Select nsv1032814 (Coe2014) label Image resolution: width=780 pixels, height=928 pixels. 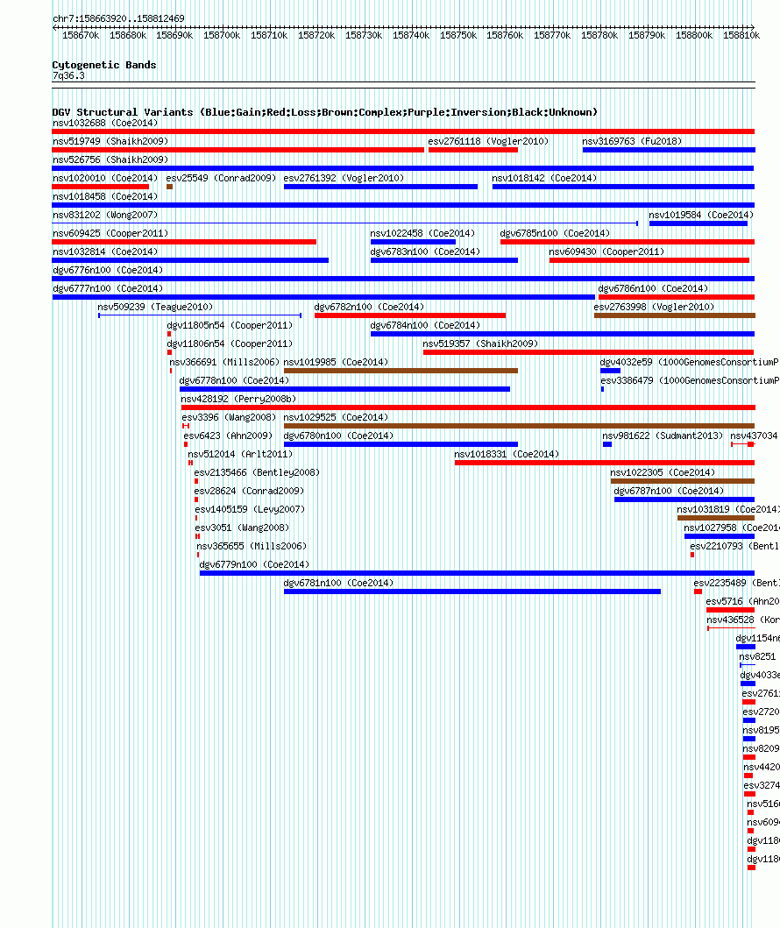[x=105, y=251]
